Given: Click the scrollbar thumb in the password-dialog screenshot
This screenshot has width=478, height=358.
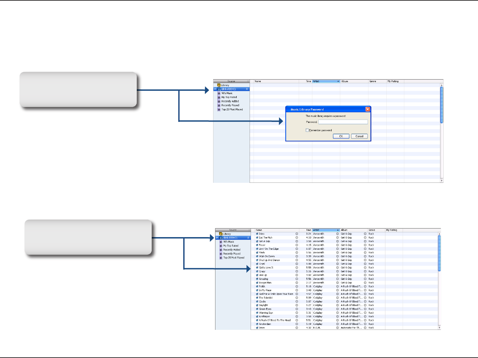Looking at the screenshot, I should coord(441,105).
